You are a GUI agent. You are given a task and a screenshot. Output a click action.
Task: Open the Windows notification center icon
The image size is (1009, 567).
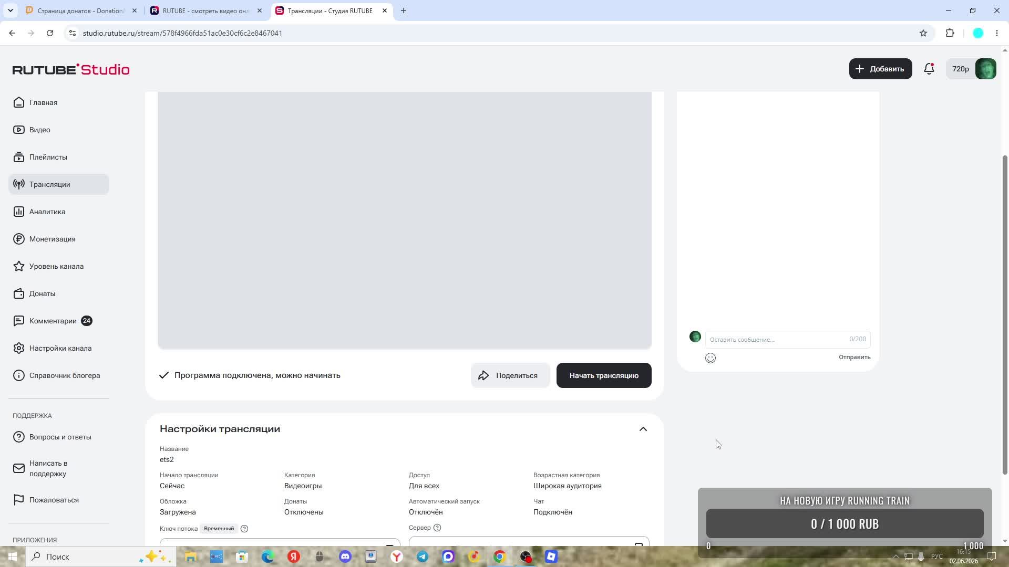coord(992,556)
